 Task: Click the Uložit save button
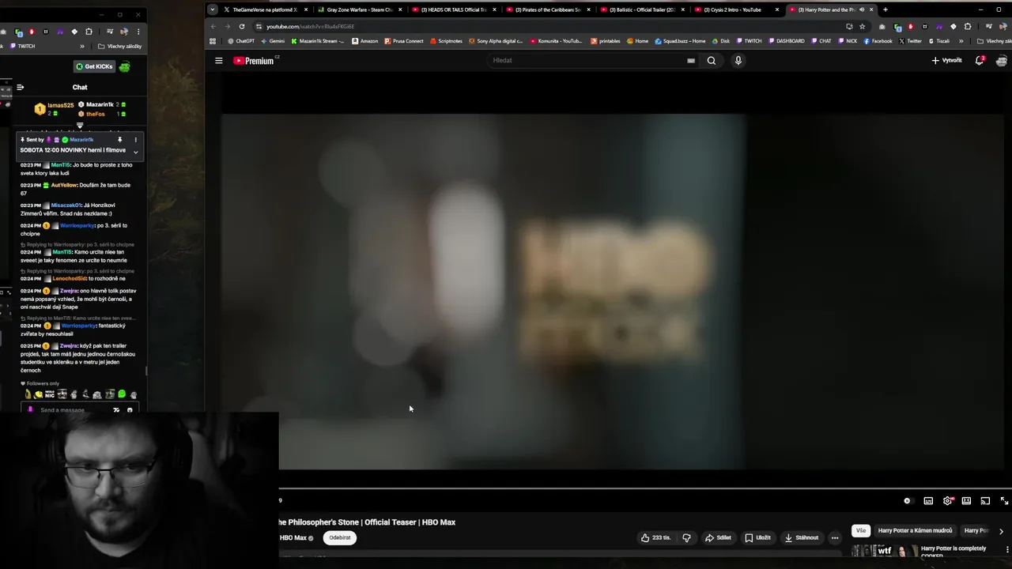pos(757,537)
